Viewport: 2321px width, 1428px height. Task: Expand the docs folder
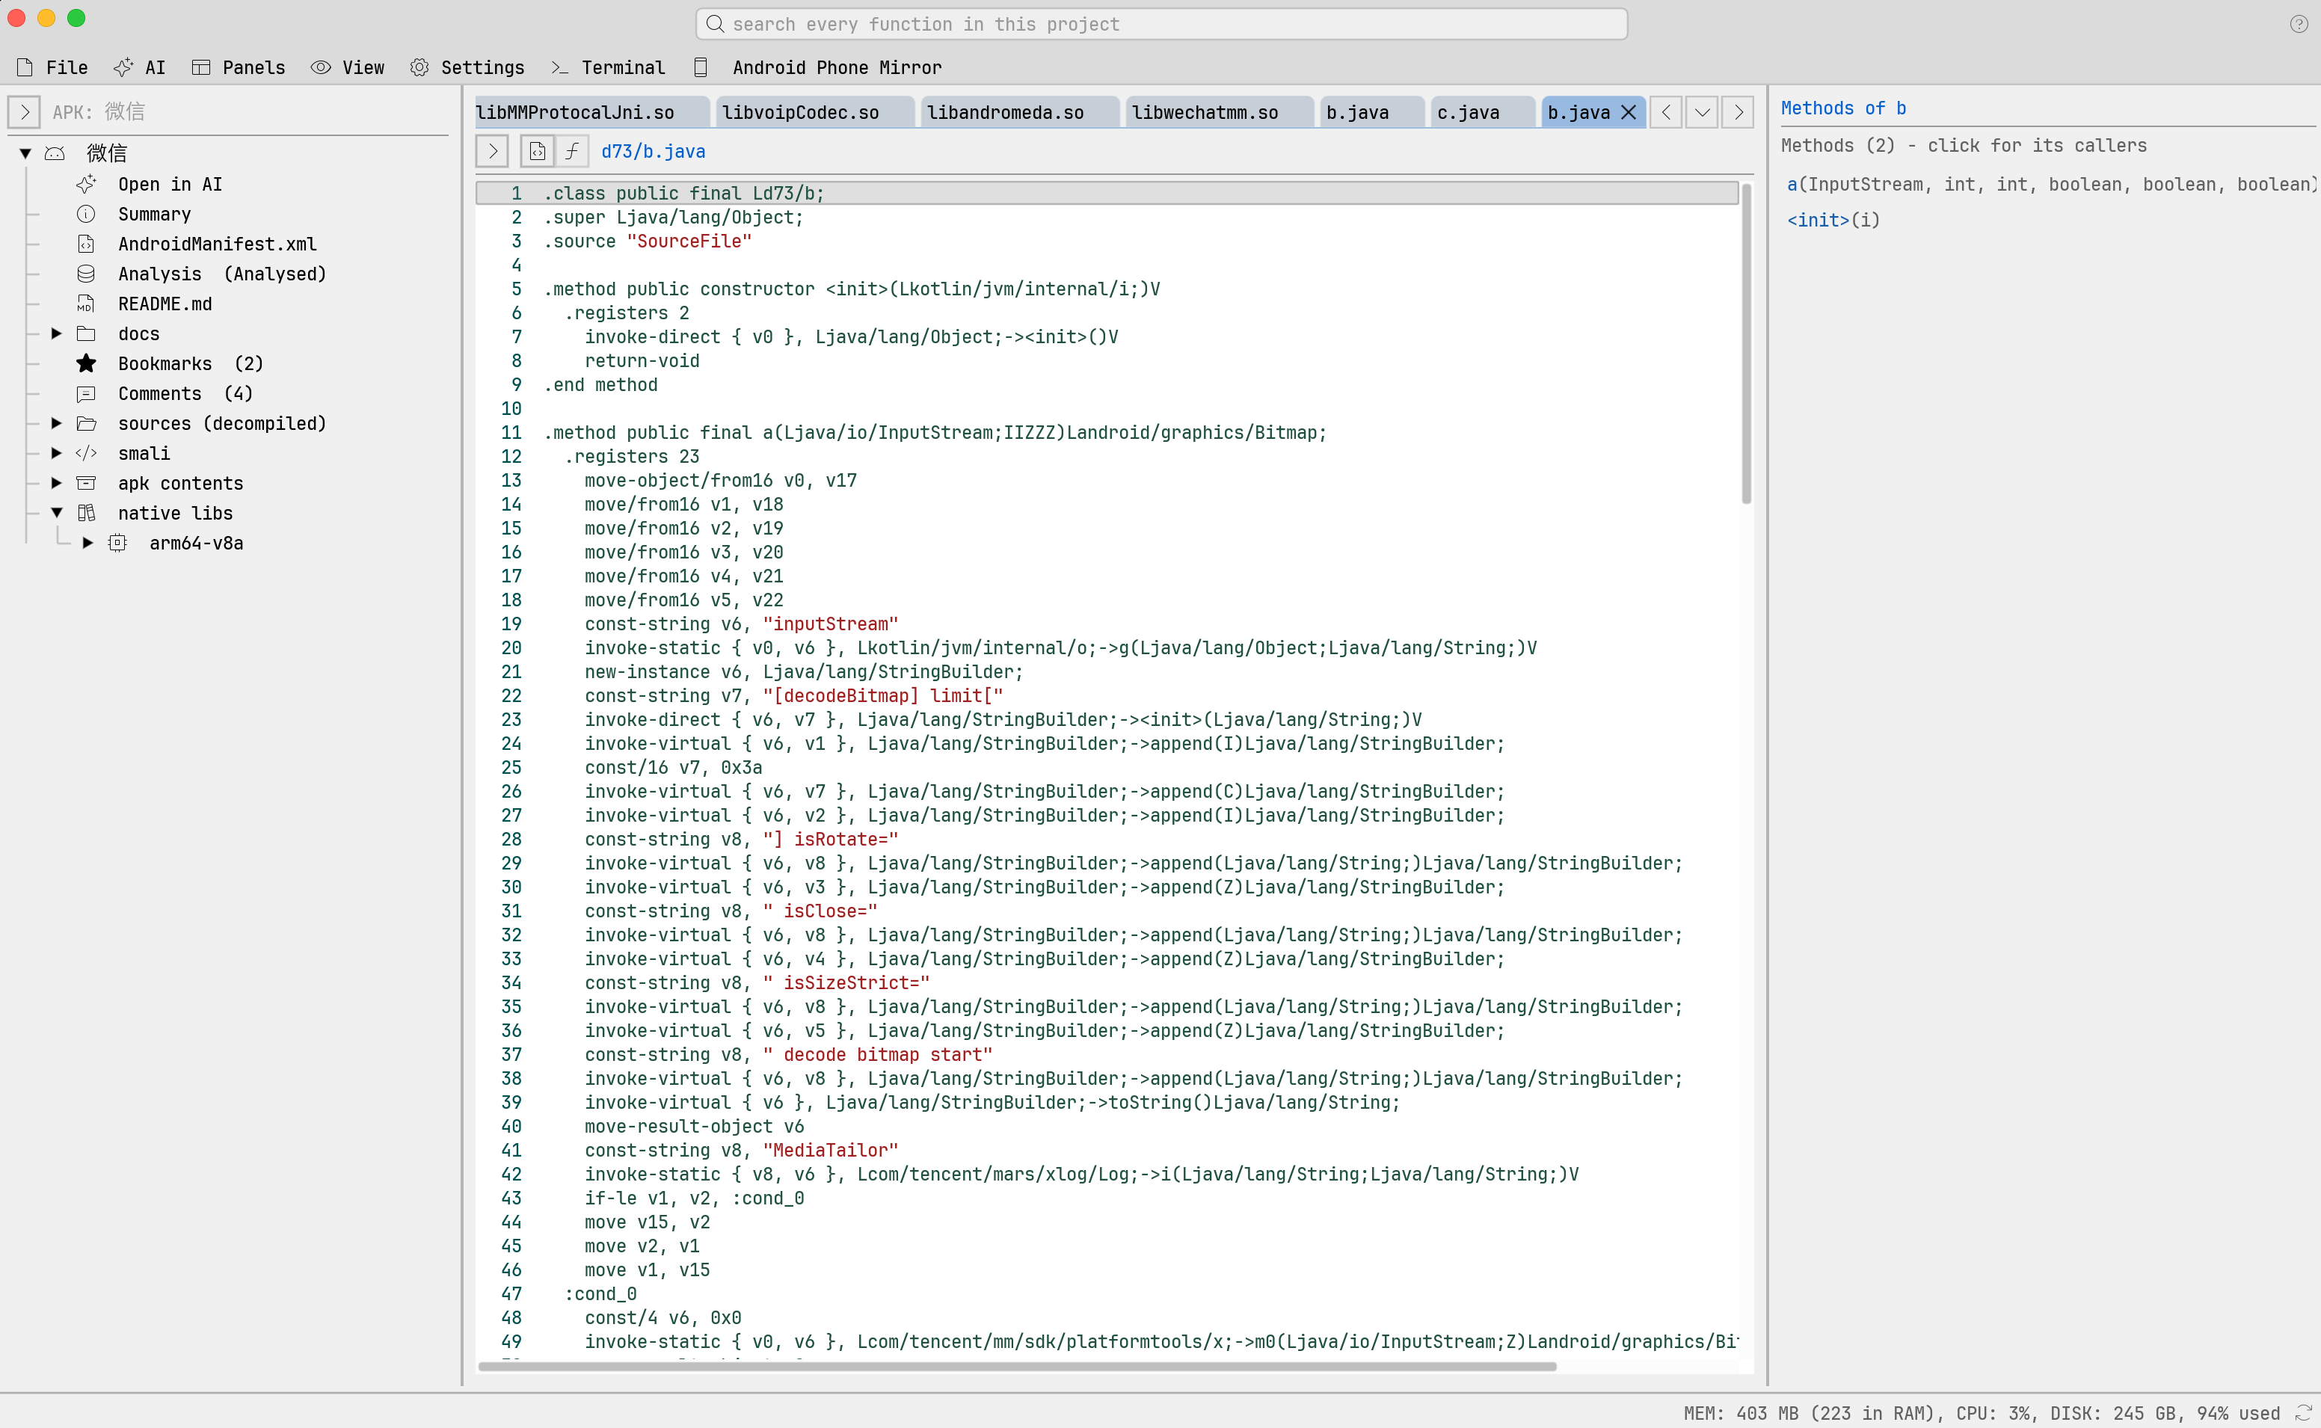57,333
